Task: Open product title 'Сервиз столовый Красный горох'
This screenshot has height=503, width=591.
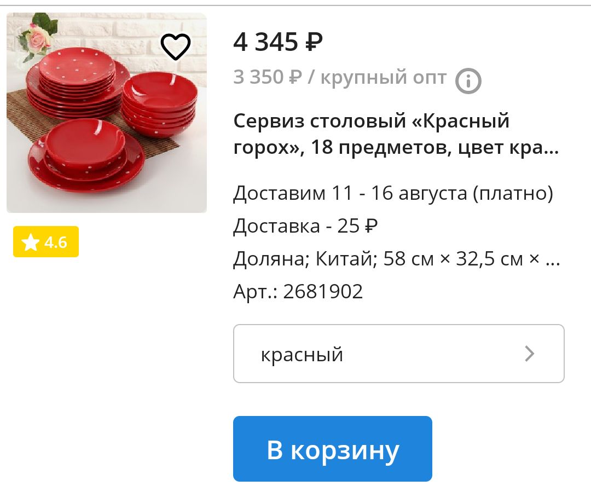Action: [396, 134]
